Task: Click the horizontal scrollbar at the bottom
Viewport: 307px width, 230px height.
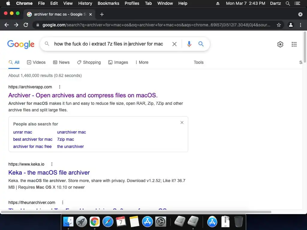Action: 136,212
